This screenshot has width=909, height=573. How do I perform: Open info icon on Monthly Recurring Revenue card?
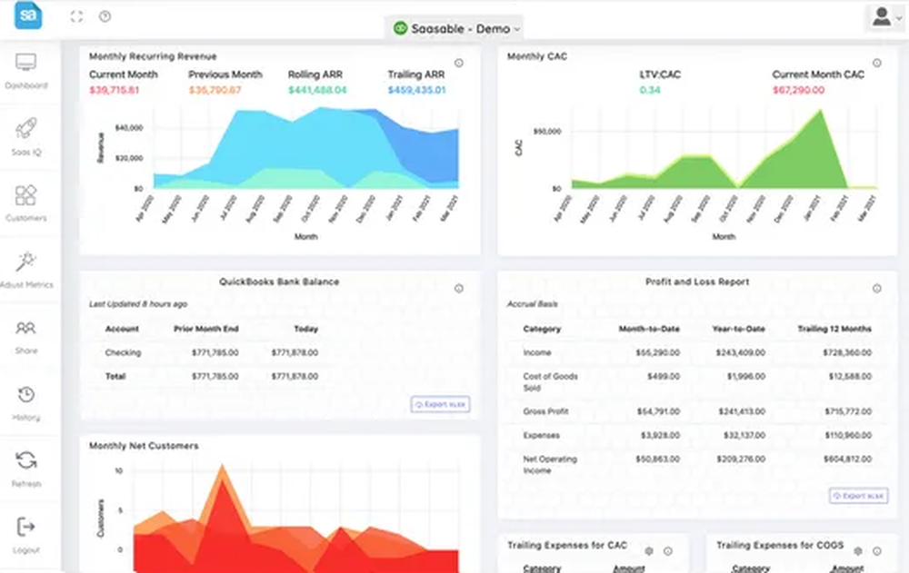458,63
